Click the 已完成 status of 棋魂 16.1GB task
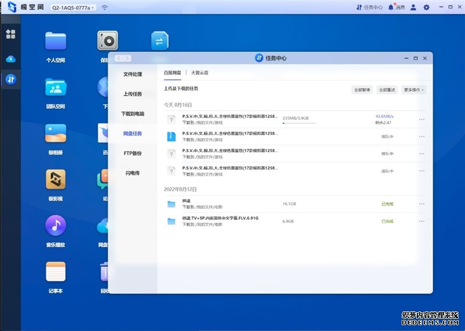Viewport: 465px width, 331px height. coord(387,204)
